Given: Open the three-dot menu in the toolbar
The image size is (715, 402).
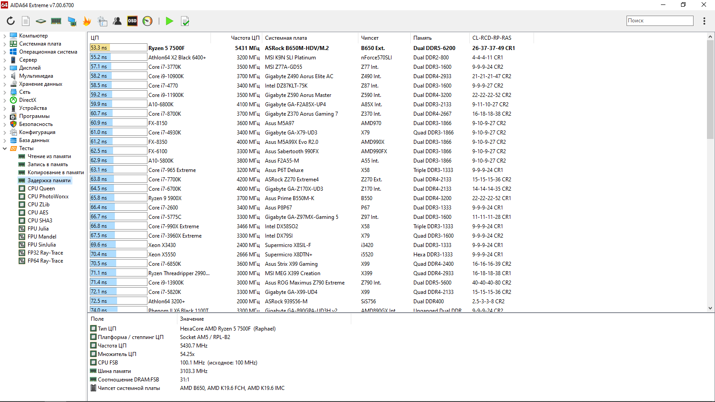Looking at the screenshot, I should pos(704,21).
